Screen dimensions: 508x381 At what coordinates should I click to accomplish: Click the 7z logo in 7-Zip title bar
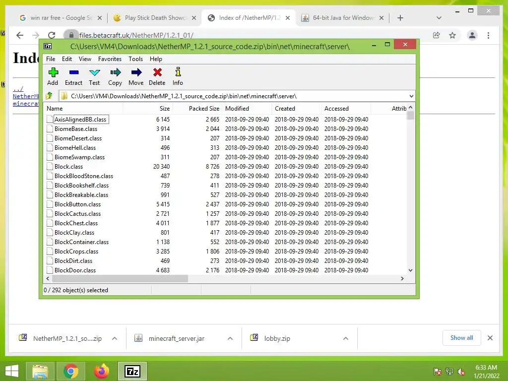click(48, 46)
